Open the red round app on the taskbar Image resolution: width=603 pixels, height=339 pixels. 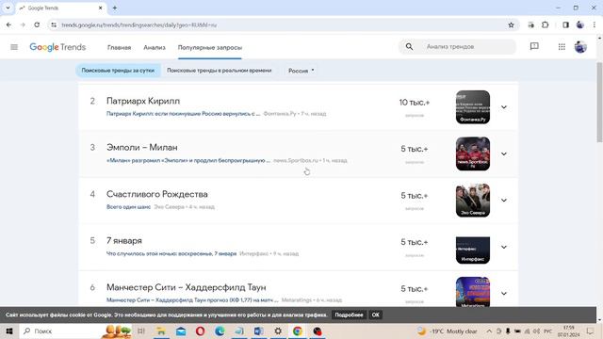pos(318,331)
